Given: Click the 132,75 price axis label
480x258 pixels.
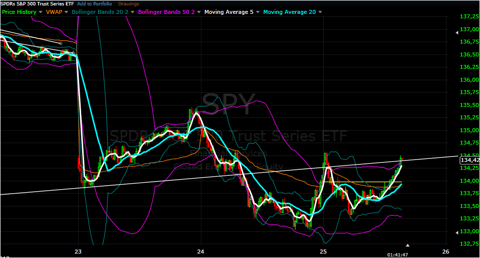Looking at the screenshot, I should pos(470,244).
